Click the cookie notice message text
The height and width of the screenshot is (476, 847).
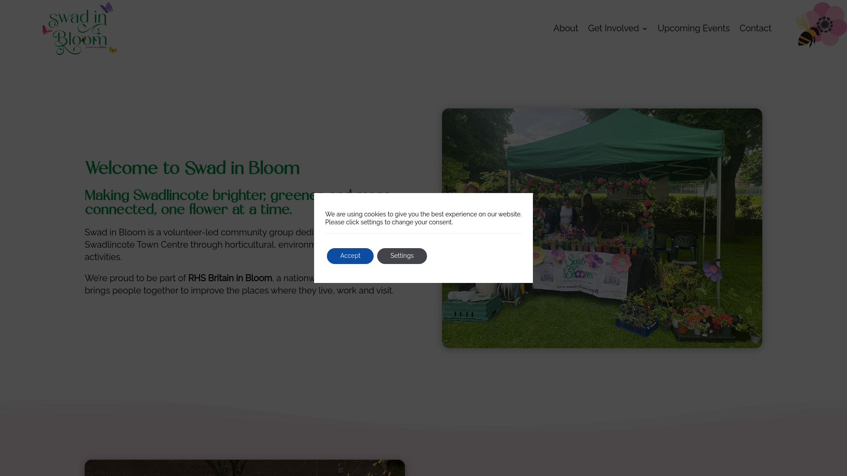tap(423, 218)
